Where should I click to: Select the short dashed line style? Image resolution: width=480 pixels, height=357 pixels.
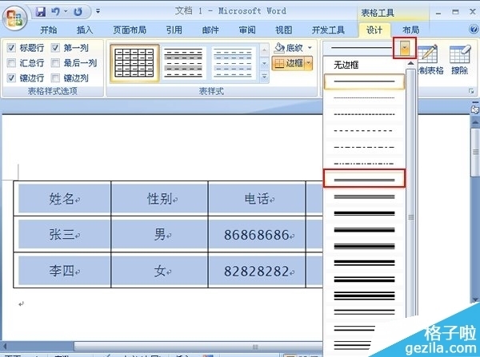click(364, 115)
